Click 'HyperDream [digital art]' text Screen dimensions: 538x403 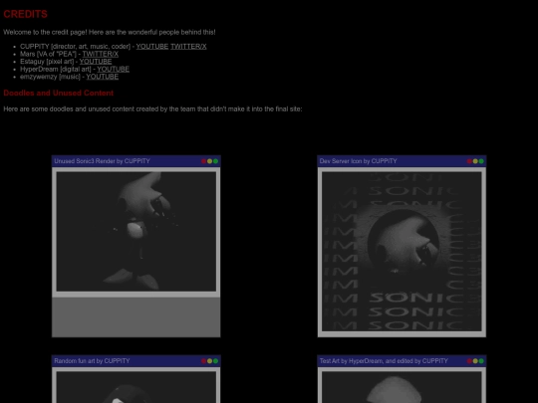(56, 69)
